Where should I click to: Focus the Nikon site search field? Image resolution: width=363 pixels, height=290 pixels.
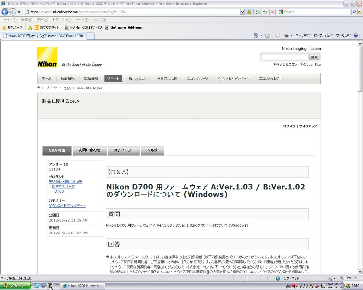pos(284,57)
